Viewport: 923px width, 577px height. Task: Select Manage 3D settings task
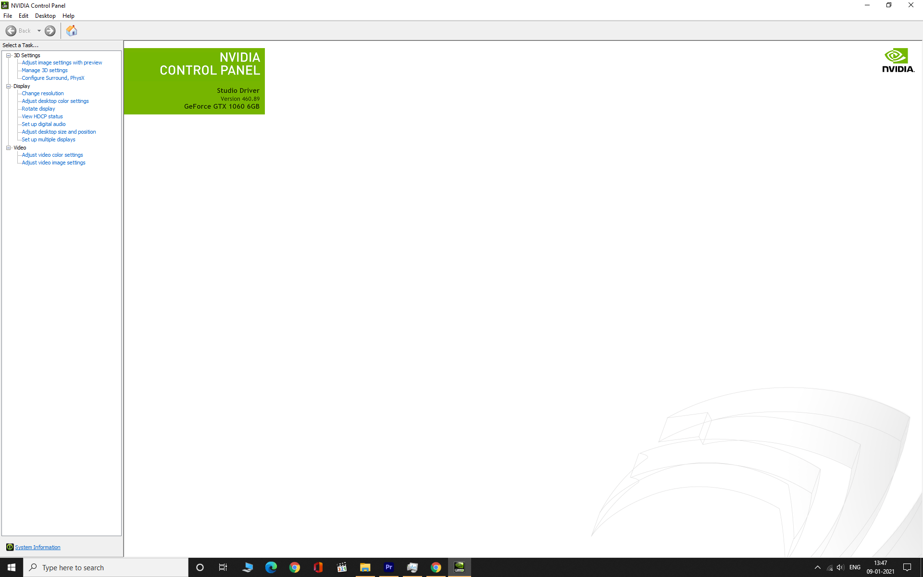coord(44,70)
